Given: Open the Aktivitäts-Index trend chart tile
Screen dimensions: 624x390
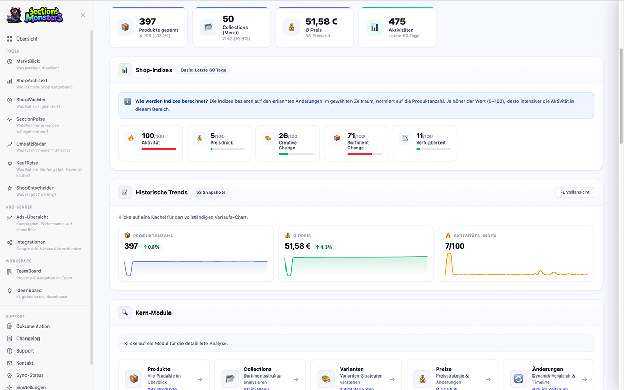Looking at the screenshot, I should pyautogui.click(x=516, y=254).
